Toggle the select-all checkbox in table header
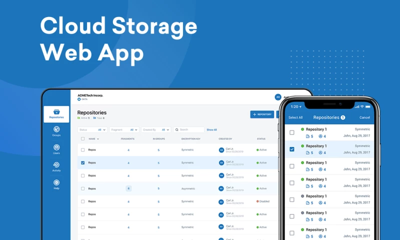400x240 pixels. point(83,139)
